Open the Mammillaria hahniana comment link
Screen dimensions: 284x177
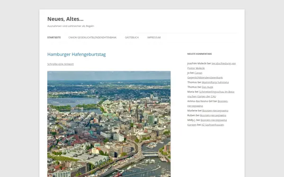click(x=215, y=82)
